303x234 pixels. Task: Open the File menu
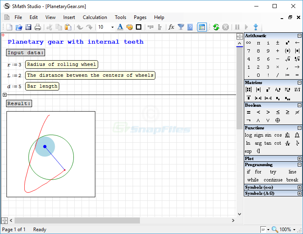(x=18, y=17)
